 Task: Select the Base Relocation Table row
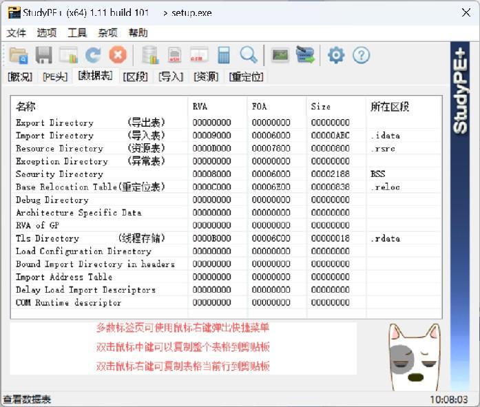click(226, 187)
